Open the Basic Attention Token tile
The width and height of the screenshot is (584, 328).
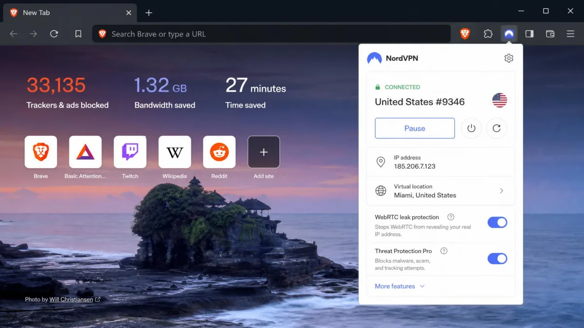coord(85,152)
